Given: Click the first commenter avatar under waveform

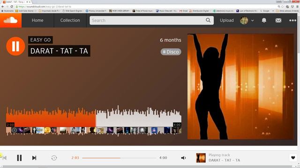Looking at the screenshot, I should [15, 130].
